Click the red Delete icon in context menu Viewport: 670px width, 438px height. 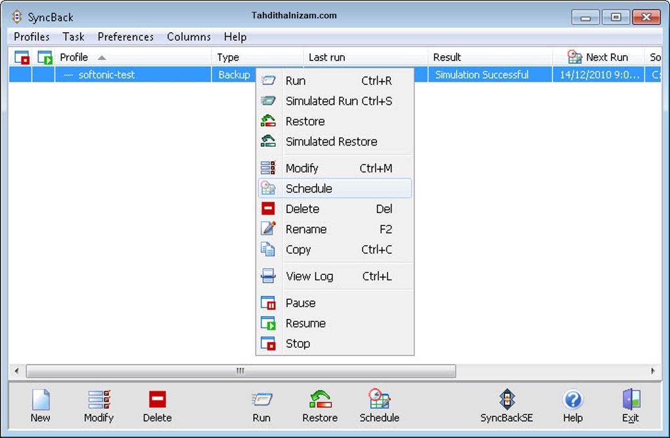[269, 208]
